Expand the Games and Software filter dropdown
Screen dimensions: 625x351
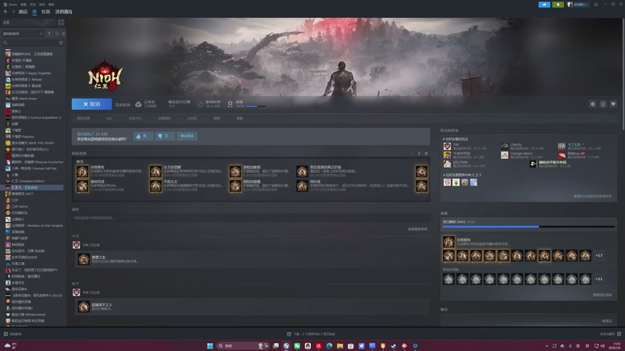coord(23,34)
